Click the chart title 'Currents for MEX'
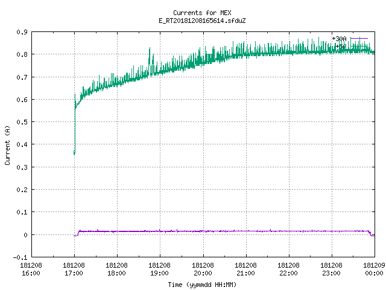 click(x=202, y=13)
